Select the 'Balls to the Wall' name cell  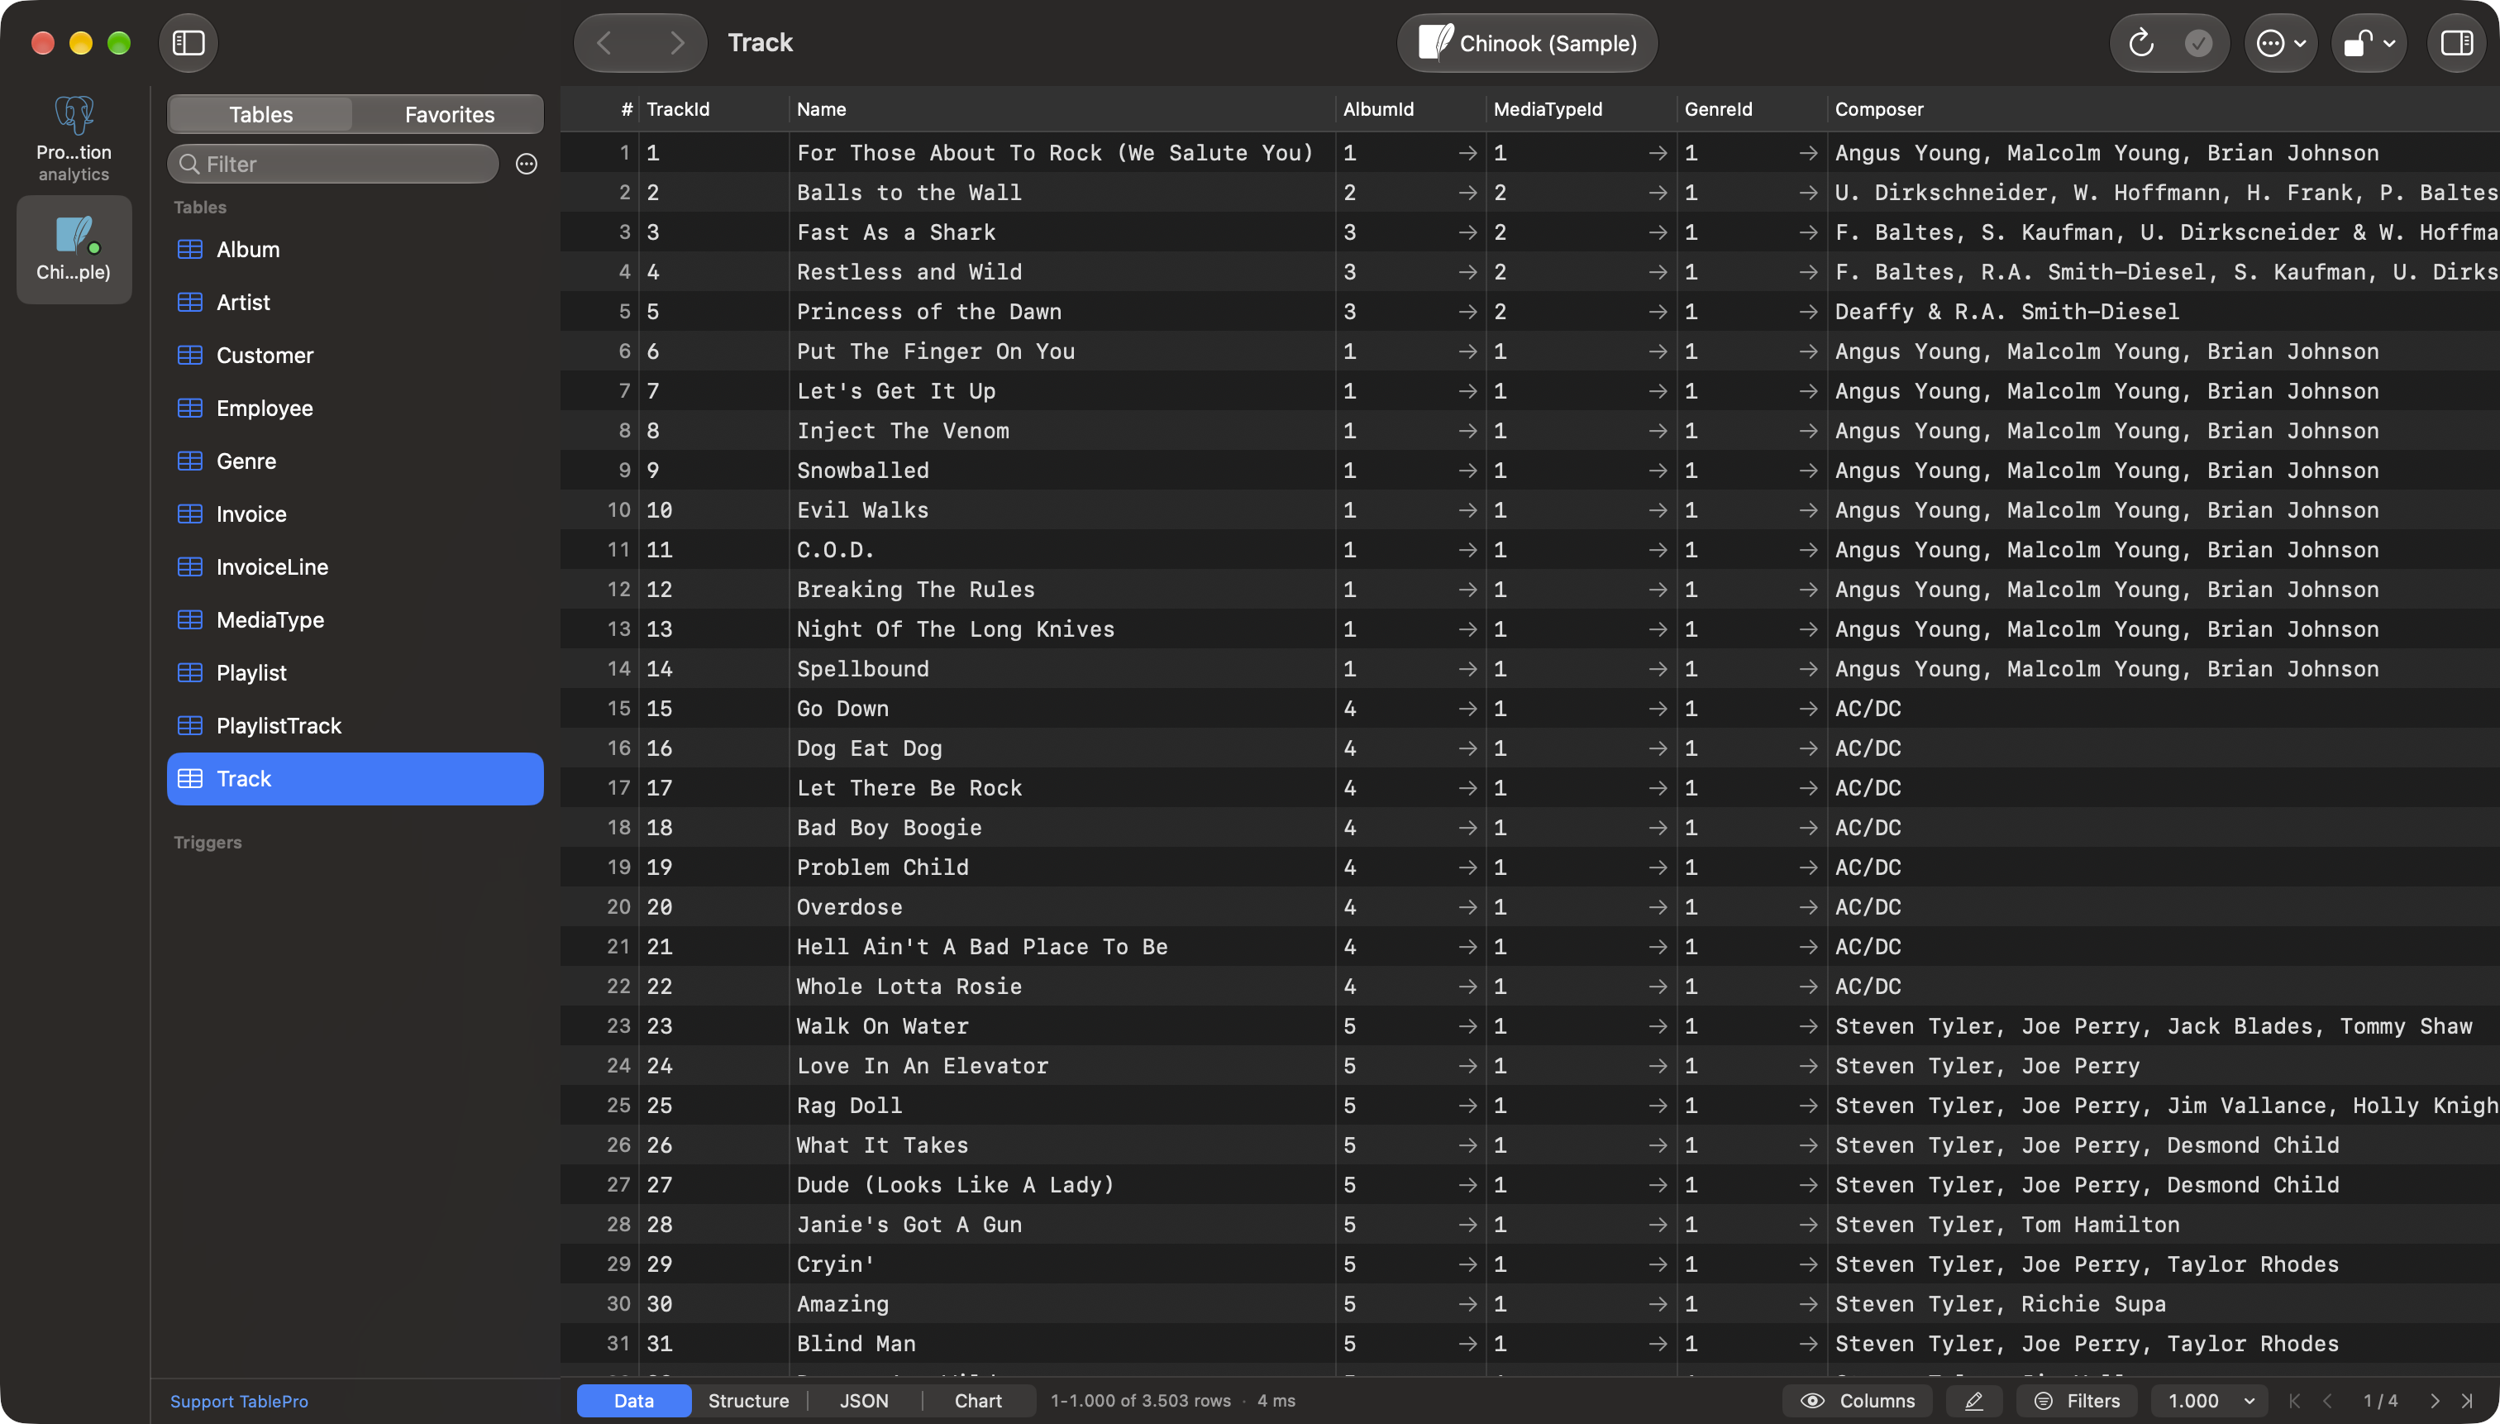1062,193
